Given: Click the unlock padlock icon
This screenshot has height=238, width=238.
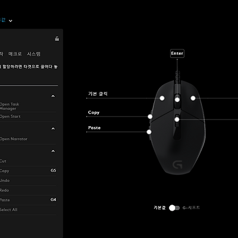Looking at the screenshot, I should click(x=57, y=39).
